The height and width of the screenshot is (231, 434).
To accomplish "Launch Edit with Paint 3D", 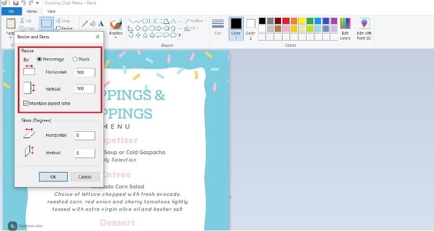I will [364, 26].
